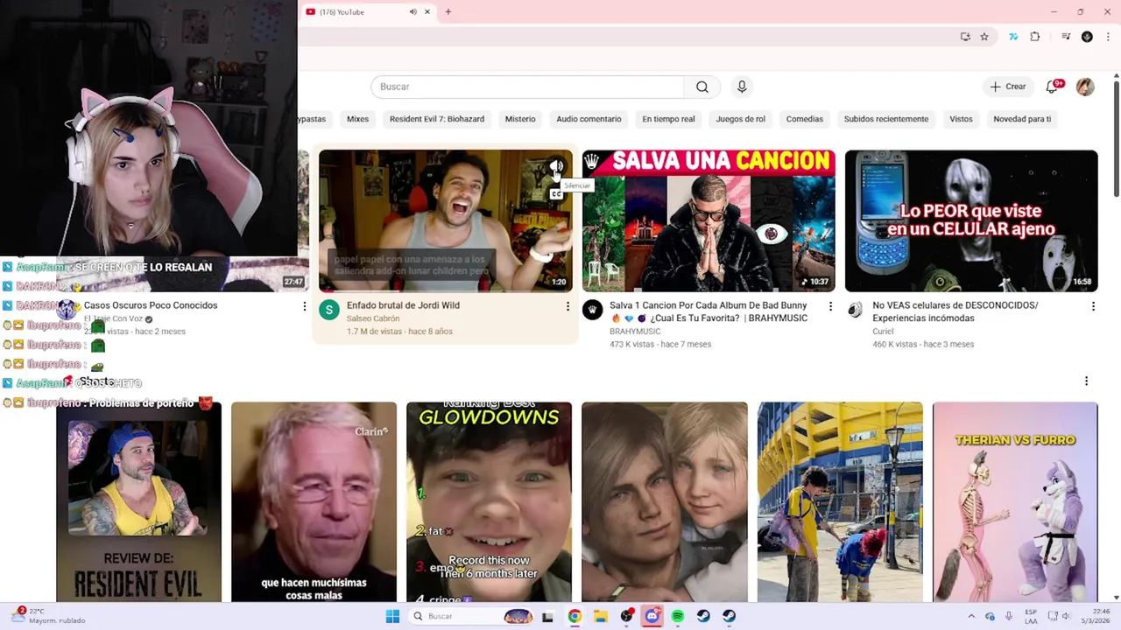
Task: Bookmark this page with the star icon
Action: tap(984, 37)
